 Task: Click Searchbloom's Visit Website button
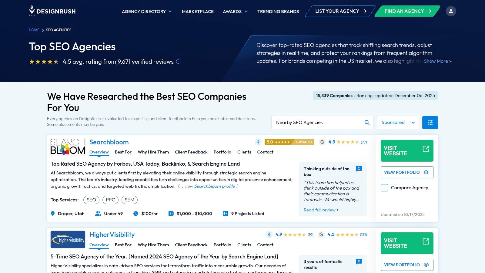(407, 151)
